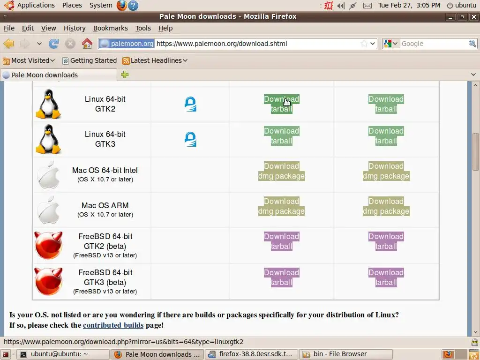Click the palemoon.org site identity button
Image resolution: width=480 pixels, height=360 pixels.
(x=127, y=44)
